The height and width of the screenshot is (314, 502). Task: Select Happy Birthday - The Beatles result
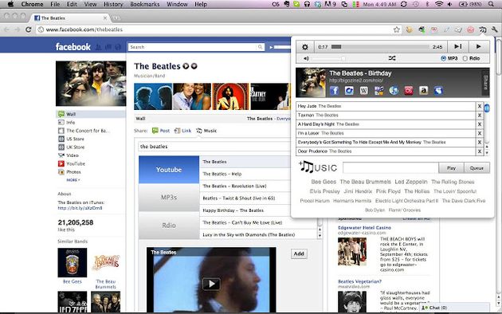pyautogui.click(x=233, y=210)
